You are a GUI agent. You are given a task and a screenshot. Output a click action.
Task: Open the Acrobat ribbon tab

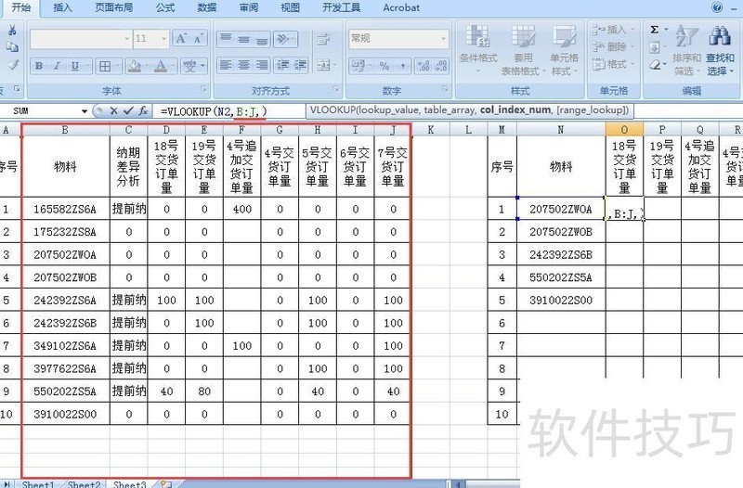401,7
